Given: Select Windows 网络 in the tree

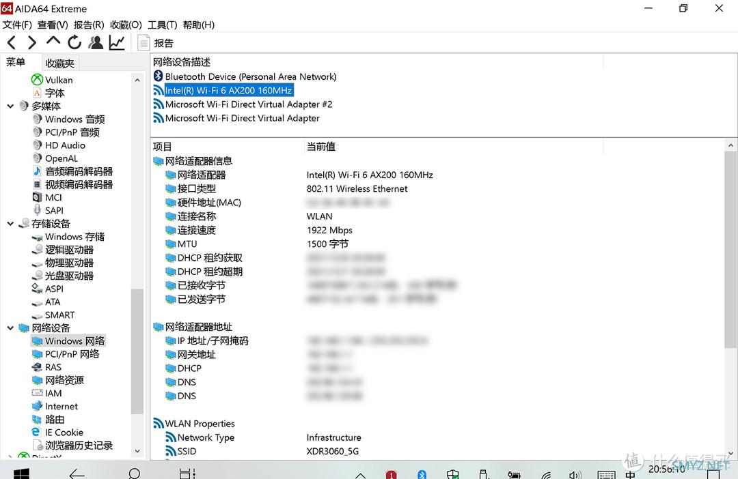Looking at the screenshot, I should (x=75, y=341).
